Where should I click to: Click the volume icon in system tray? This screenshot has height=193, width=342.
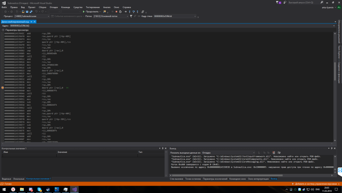coord(312,189)
